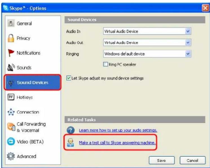
Task: Click the General switch icon in sidebar
Action: tap(11, 23)
